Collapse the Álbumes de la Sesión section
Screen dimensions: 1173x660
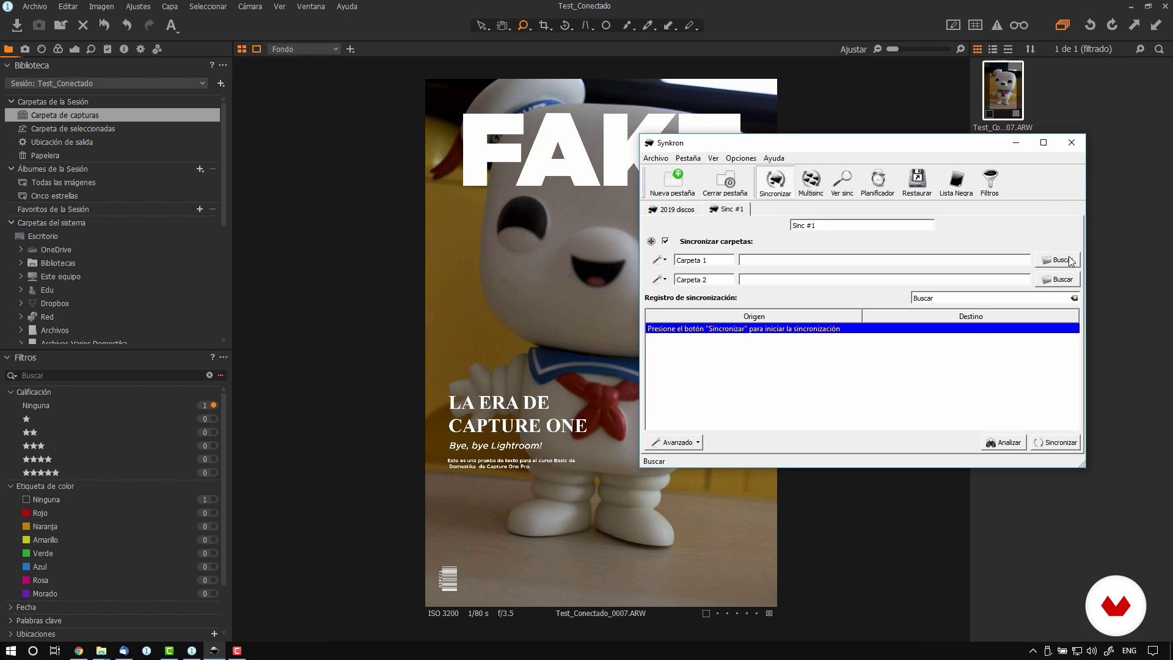pyautogui.click(x=11, y=169)
